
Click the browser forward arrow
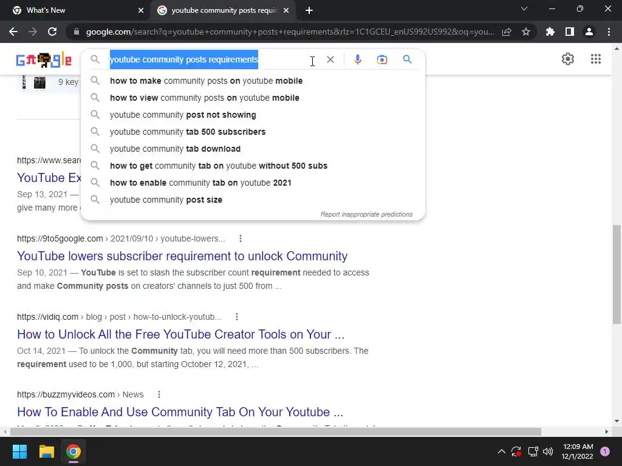[x=33, y=32]
